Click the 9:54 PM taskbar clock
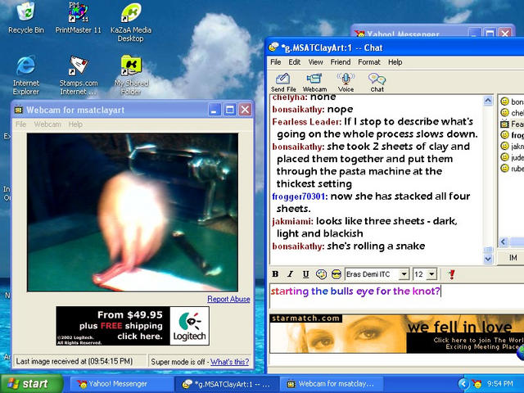The image size is (524, 393). (500, 384)
